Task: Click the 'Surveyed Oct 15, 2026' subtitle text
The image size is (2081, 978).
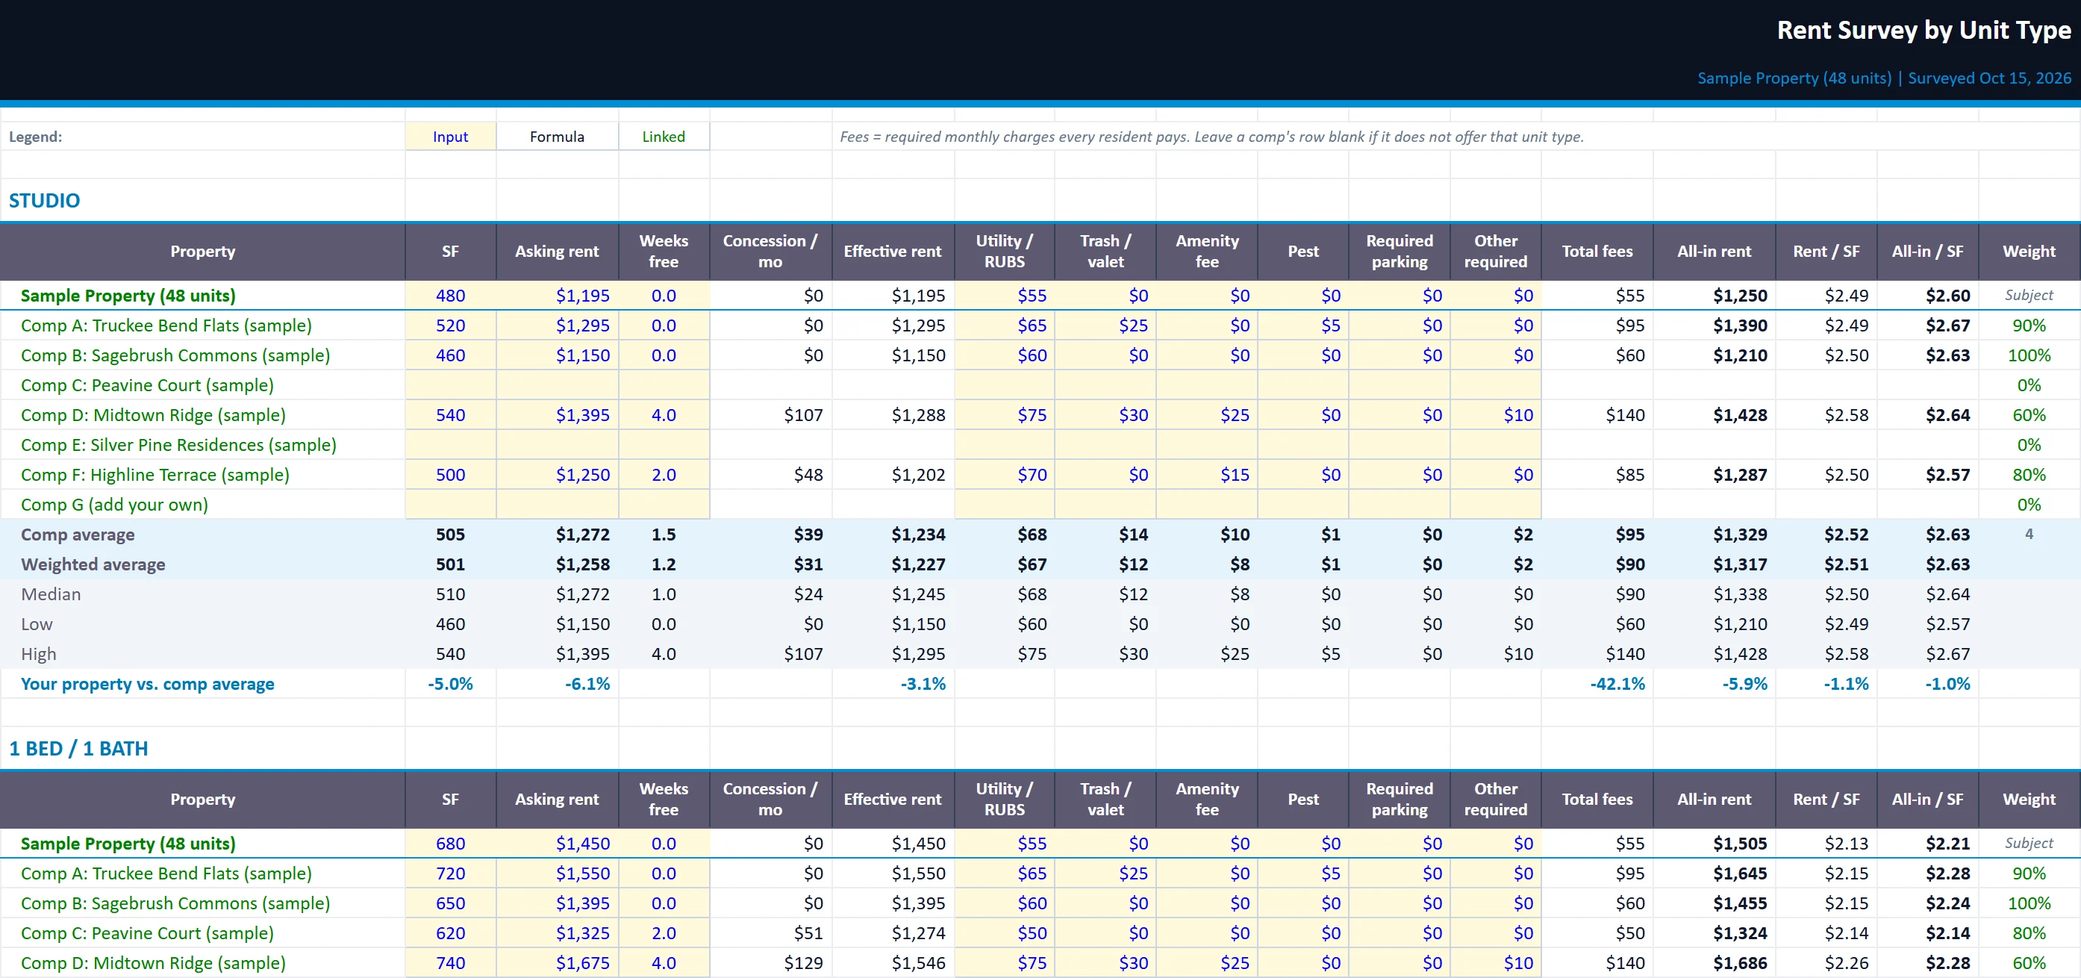Action: 1989,78
